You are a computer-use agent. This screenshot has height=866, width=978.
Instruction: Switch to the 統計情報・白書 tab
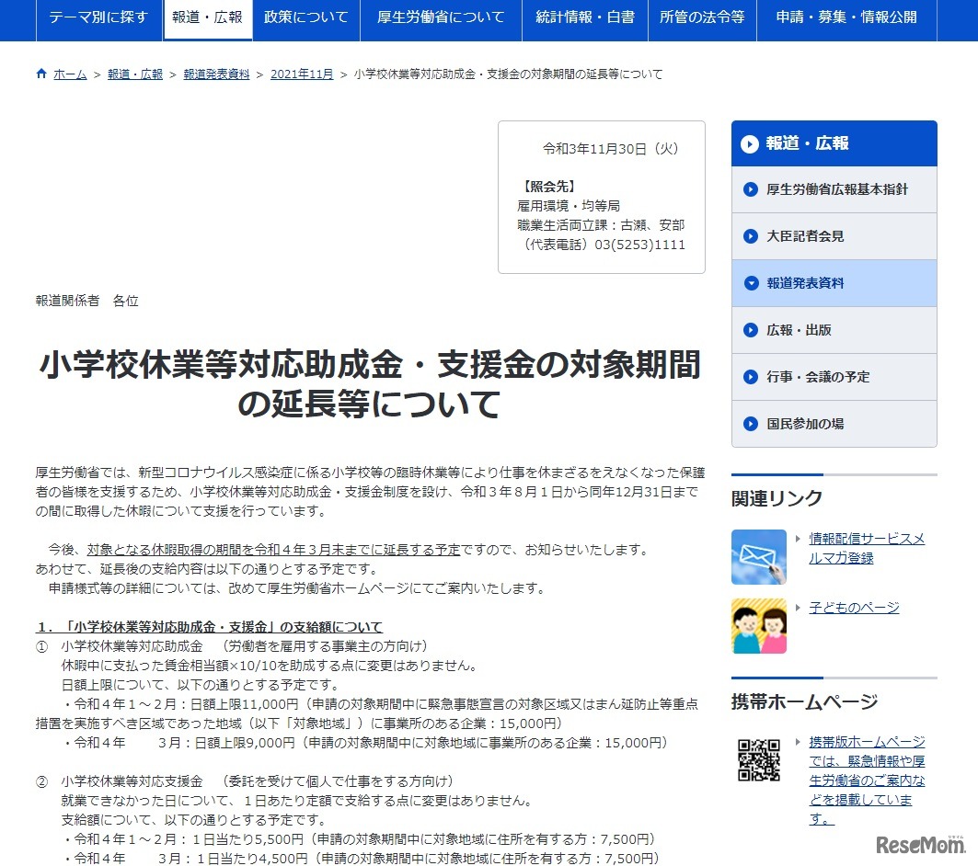click(x=585, y=17)
